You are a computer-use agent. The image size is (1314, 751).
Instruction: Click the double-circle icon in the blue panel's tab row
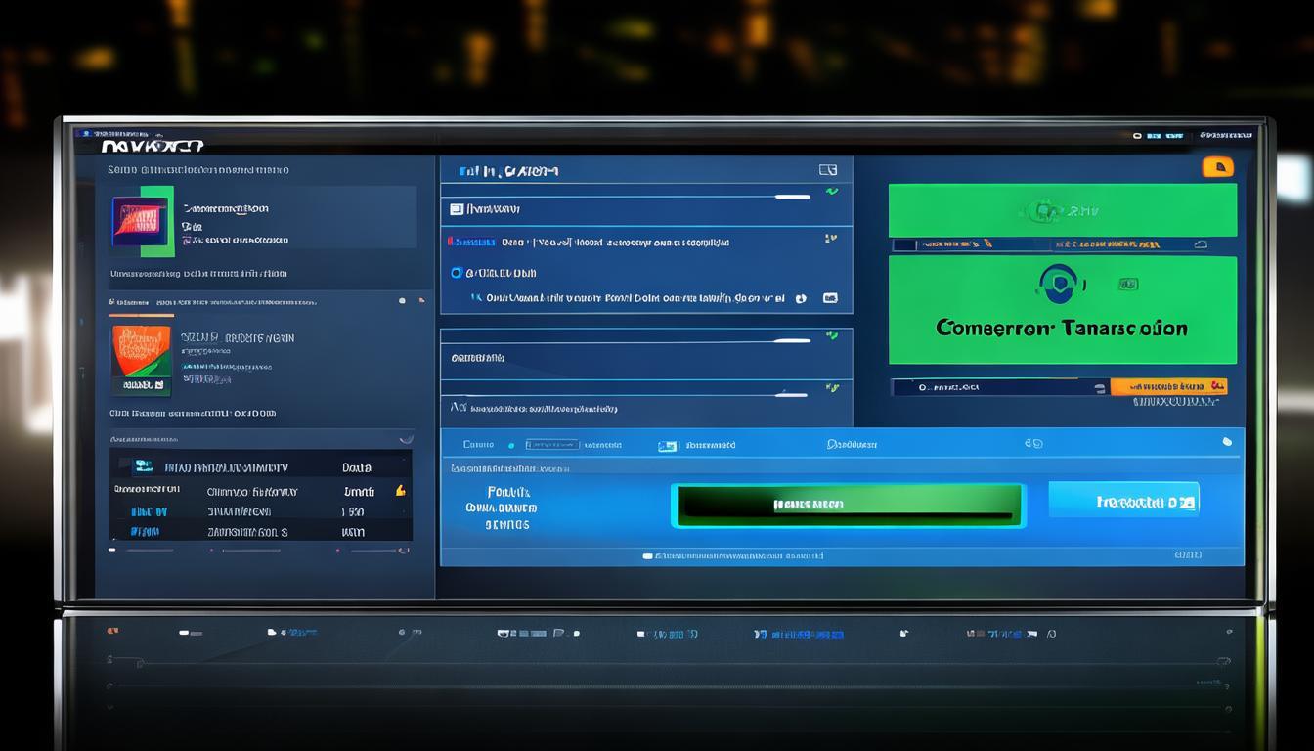coord(1033,444)
